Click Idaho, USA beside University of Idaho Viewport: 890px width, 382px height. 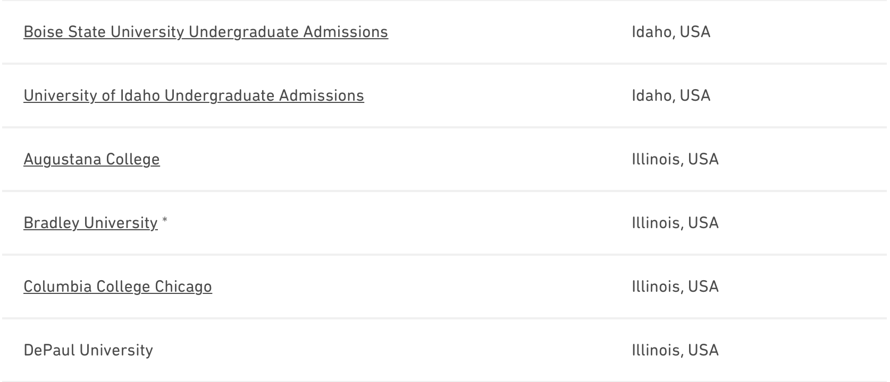point(671,95)
